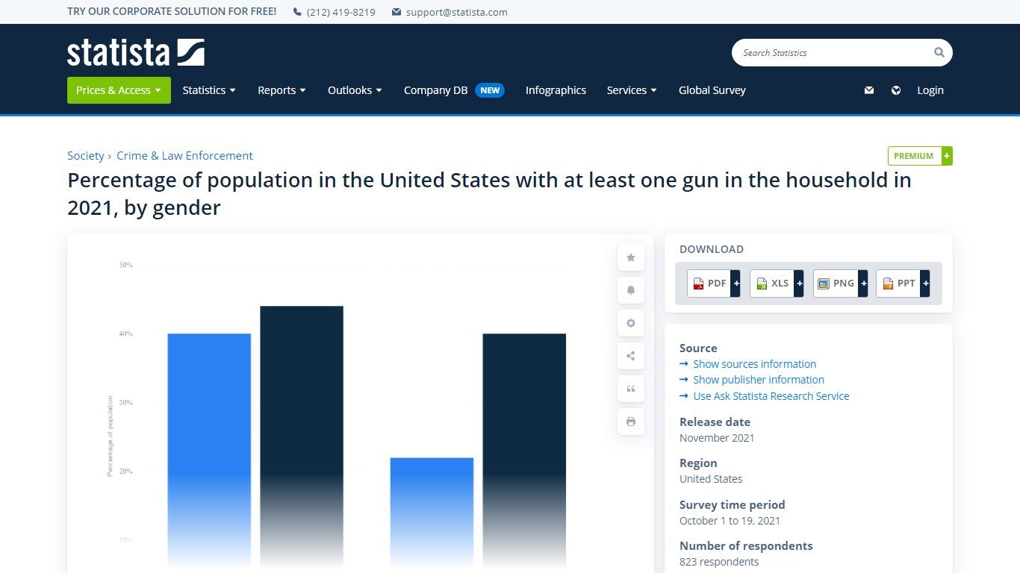Click the shortest light blue bar

[432, 512]
